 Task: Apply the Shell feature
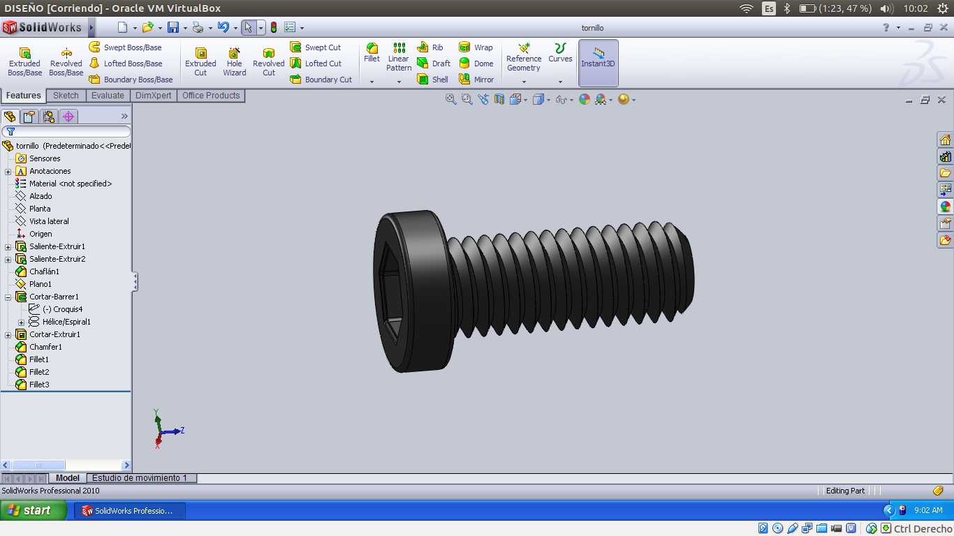[x=433, y=80]
